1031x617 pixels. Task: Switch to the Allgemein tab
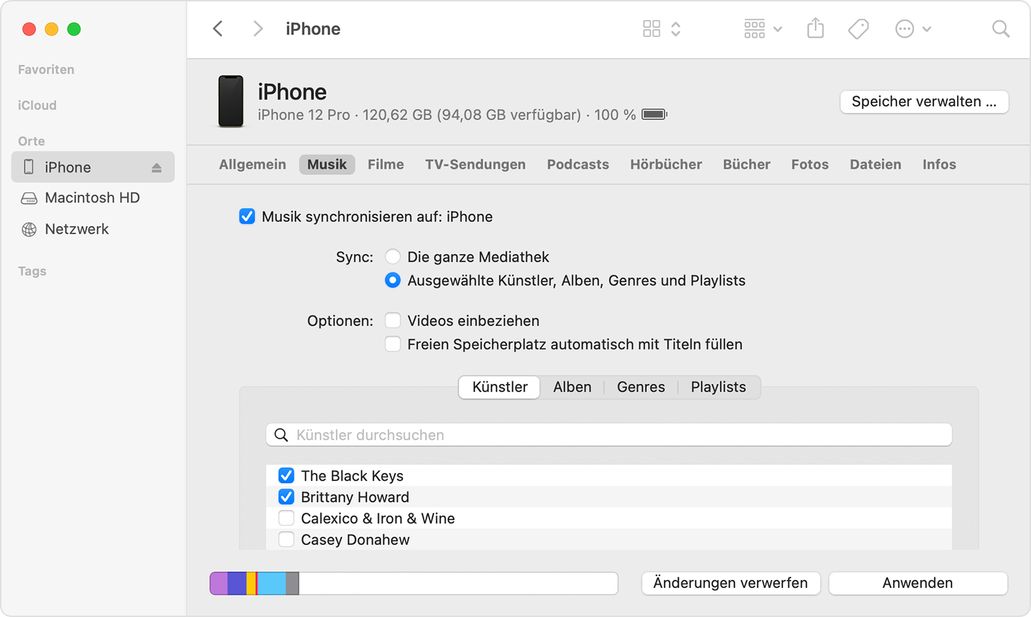coord(252,164)
